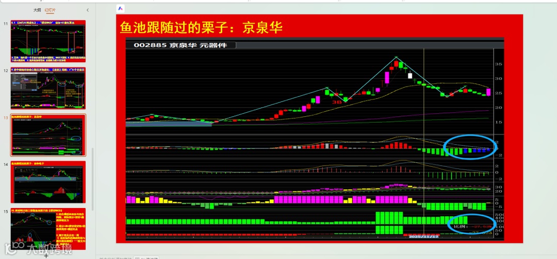Image resolution: width=557 pixels, height=259 pixels.
Task: Select slide 13 thumbnail 京泉华
Action: 48,135
